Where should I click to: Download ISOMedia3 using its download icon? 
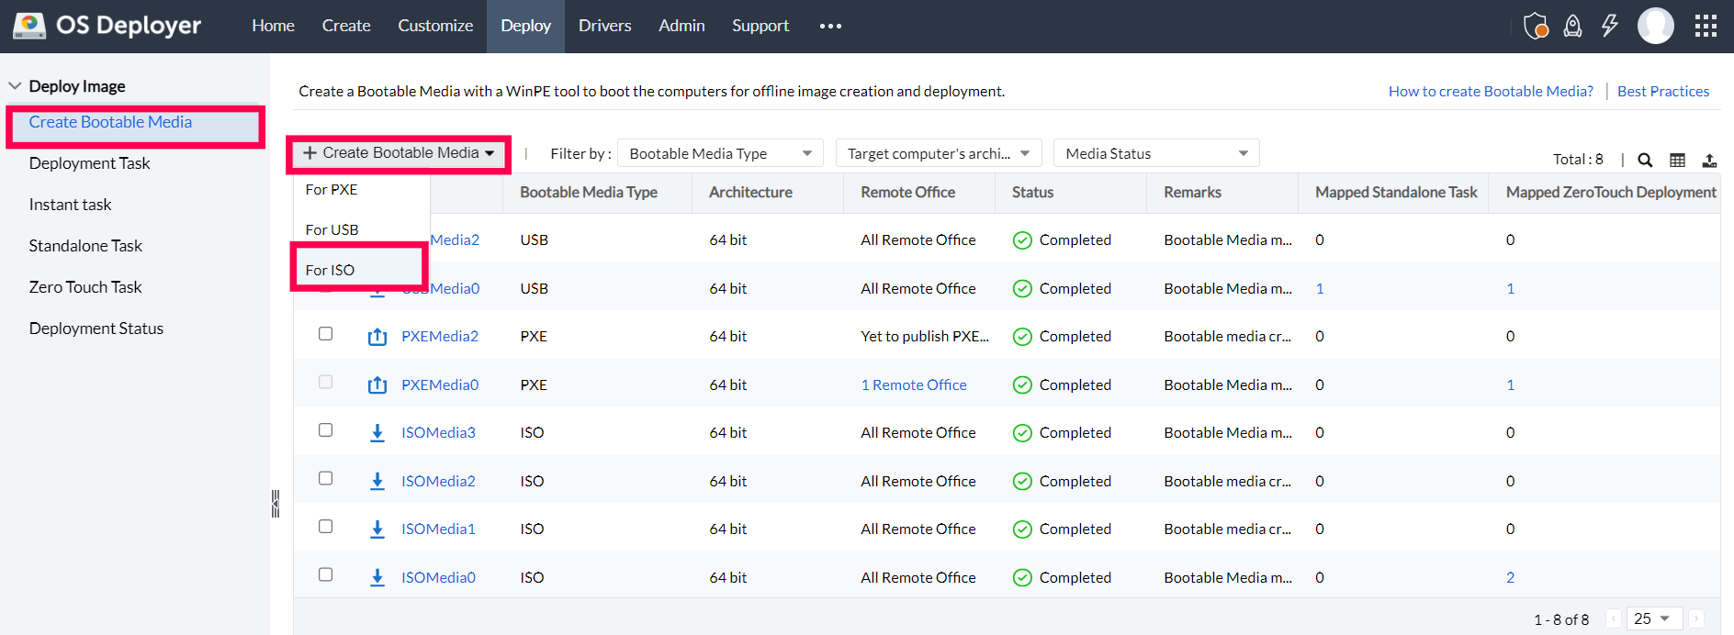pos(377,433)
